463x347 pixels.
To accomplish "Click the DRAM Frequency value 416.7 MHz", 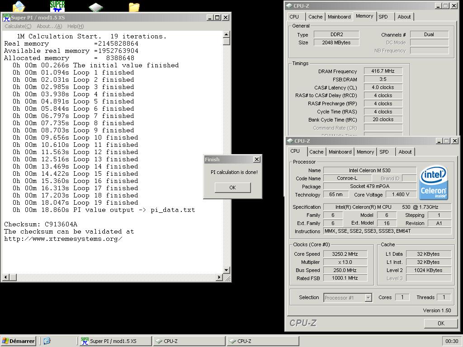I will 383,71.
